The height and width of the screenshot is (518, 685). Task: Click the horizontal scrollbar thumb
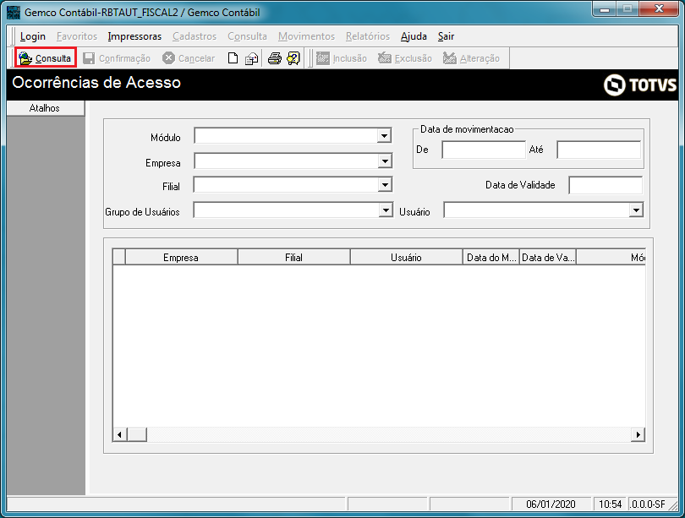(x=137, y=434)
